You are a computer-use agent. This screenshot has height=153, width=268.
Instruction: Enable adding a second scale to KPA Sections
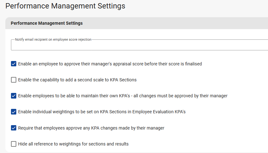coord(13,80)
